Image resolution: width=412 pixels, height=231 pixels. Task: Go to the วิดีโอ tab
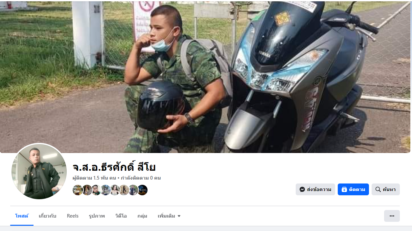point(121,216)
